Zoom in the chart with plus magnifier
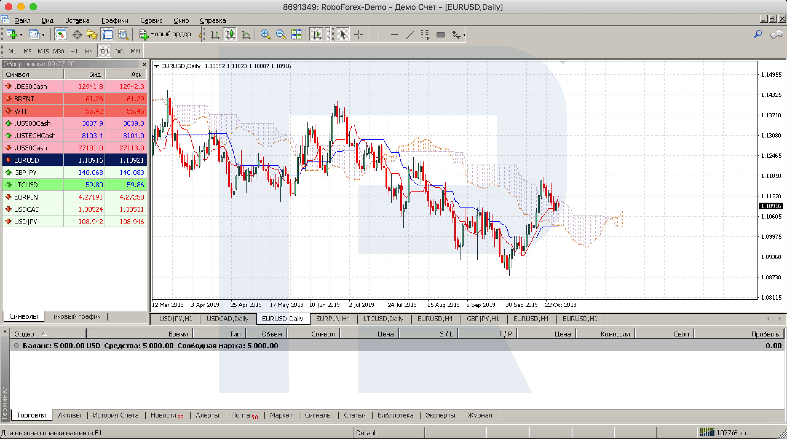This screenshot has width=787, height=439. coord(265,34)
